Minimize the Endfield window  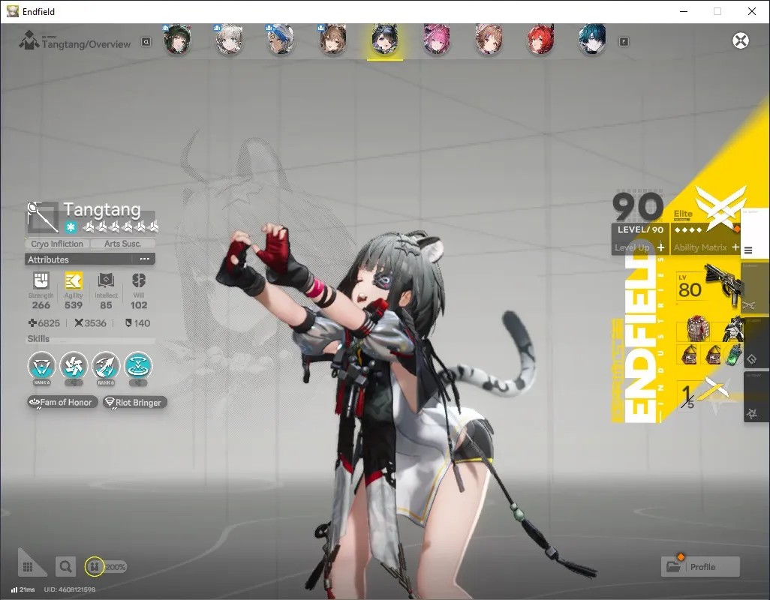(683, 11)
